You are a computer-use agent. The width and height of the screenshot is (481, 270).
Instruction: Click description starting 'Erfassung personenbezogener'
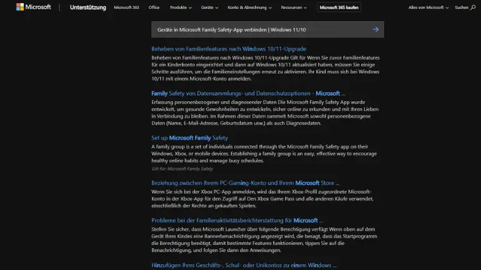(x=265, y=113)
